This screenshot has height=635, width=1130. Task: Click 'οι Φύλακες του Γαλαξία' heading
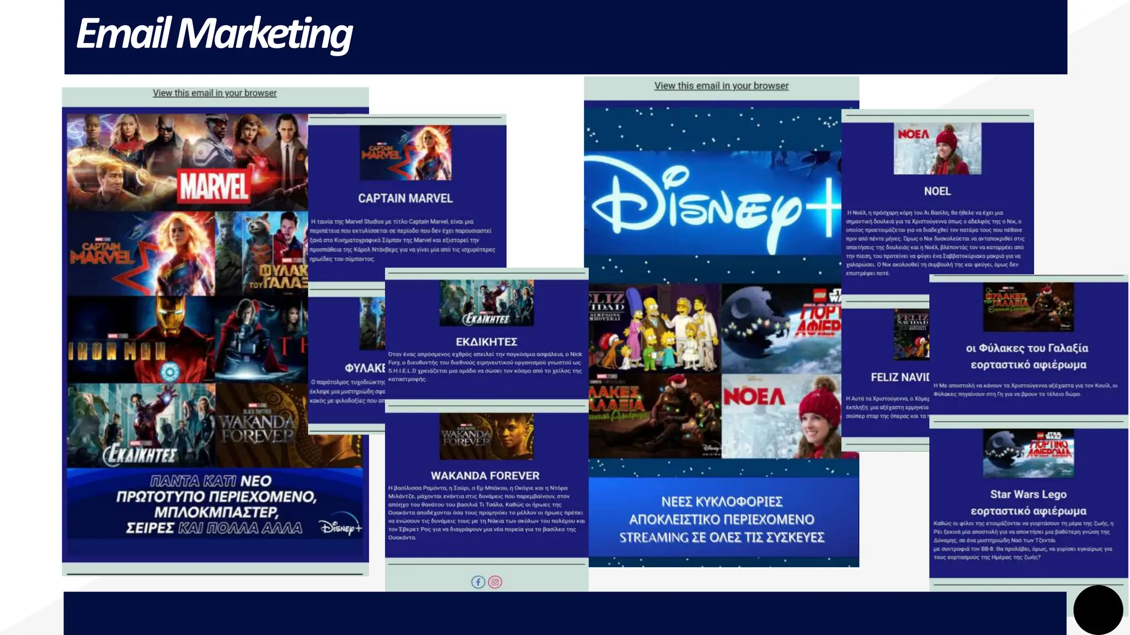(1027, 348)
